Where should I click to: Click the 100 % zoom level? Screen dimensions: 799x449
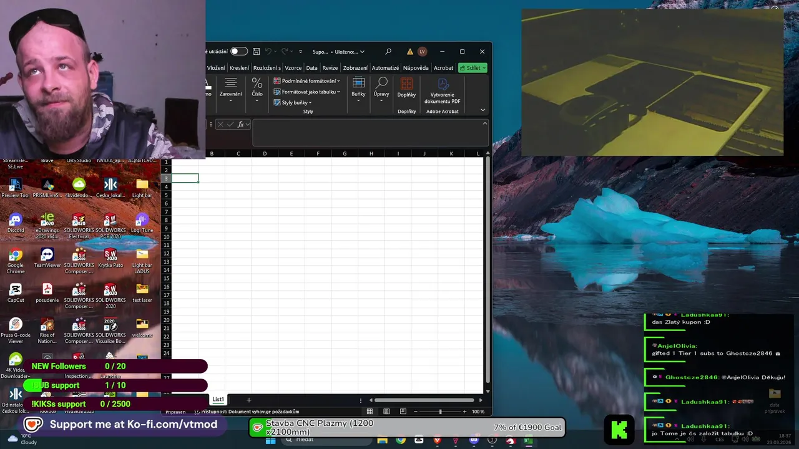coord(478,412)
